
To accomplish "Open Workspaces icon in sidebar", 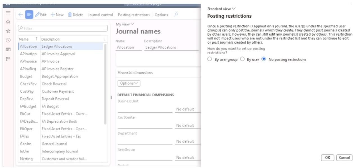I will [x=8, y=49].
